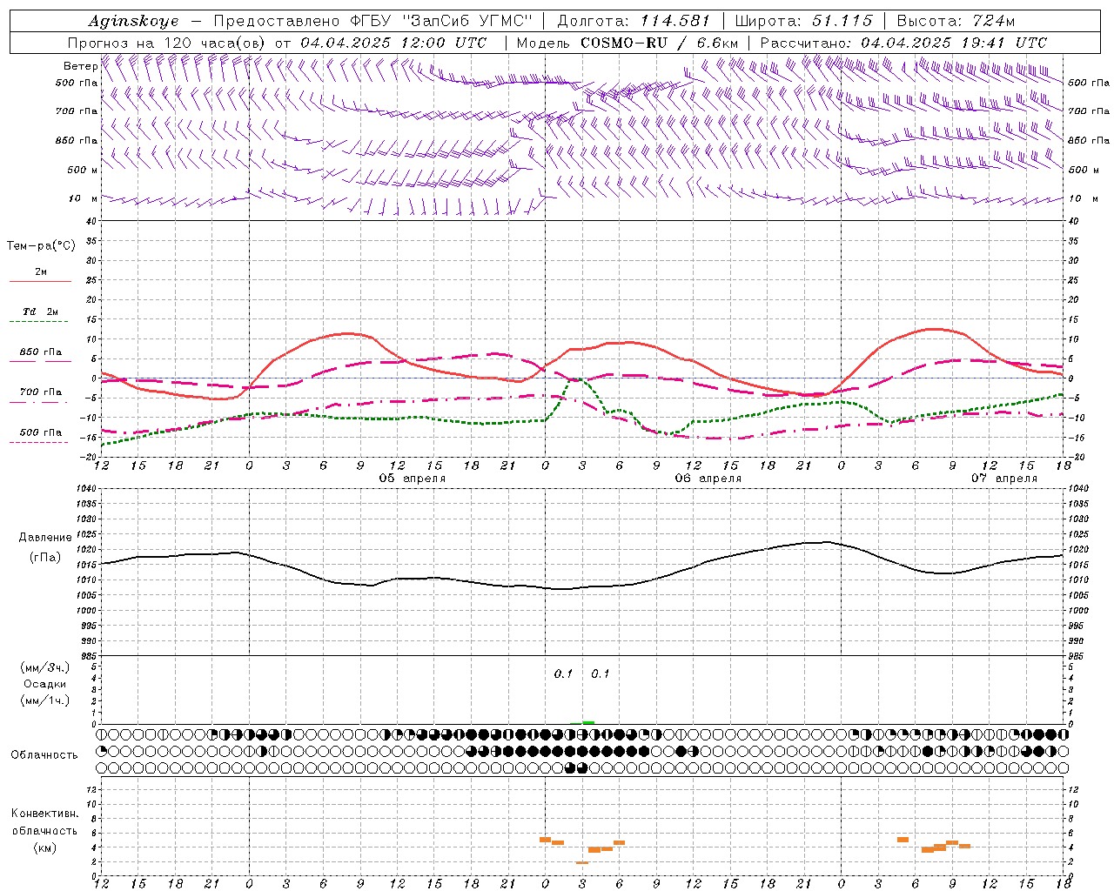Viewport: 1114px width, 891px height.
Task: Click the "07 апреля" date label
Action: pyautogui.click(x=1004, y=479)
